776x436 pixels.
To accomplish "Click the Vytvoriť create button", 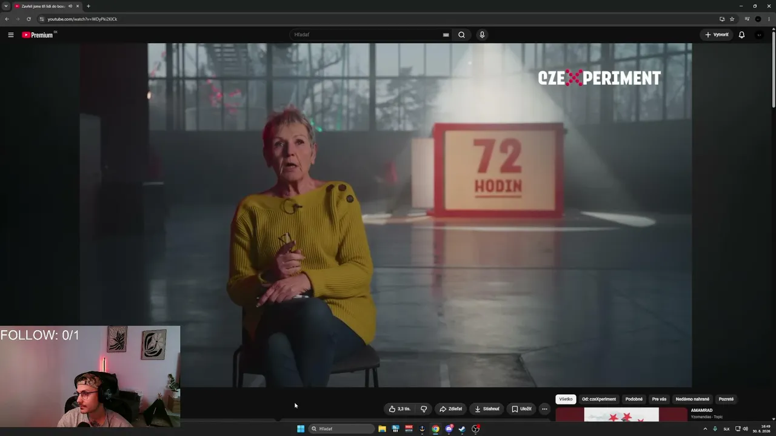I will [x=717, y=35].
